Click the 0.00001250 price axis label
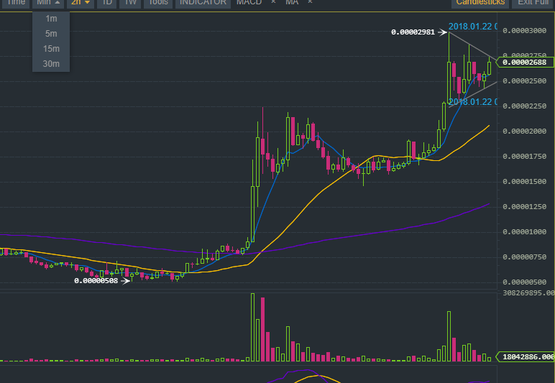 click(525, 206)
